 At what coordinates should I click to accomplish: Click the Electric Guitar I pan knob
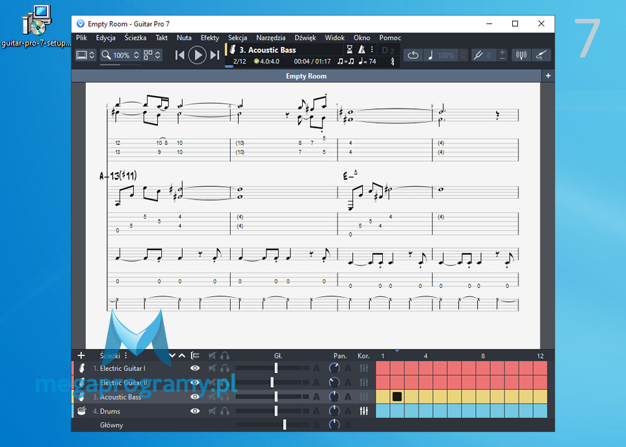pyautogui.click(x=334, y=368)
